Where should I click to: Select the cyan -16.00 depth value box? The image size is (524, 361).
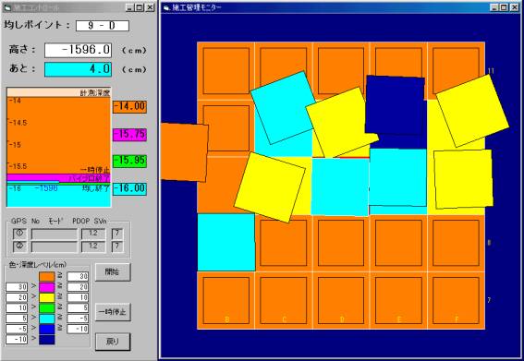tap(129, 188)
